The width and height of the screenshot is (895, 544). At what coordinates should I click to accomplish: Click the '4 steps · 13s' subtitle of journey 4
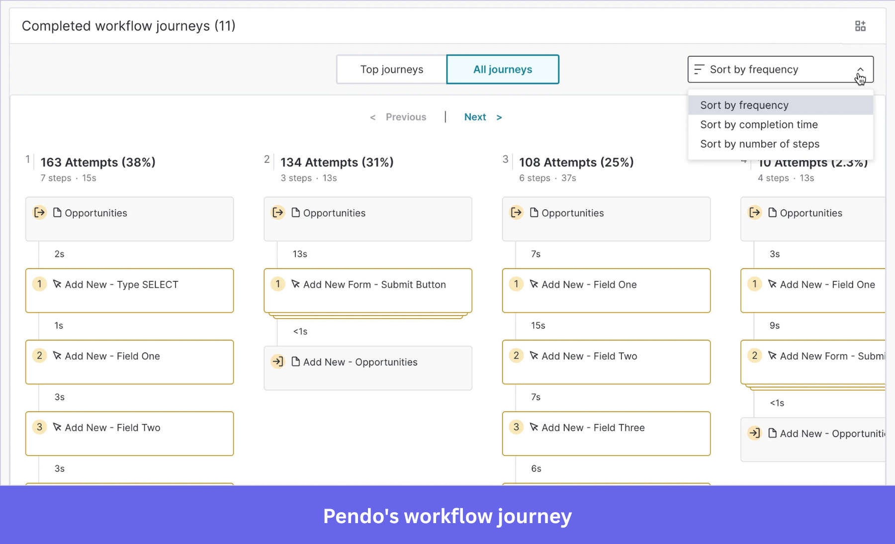coord(786,178)
